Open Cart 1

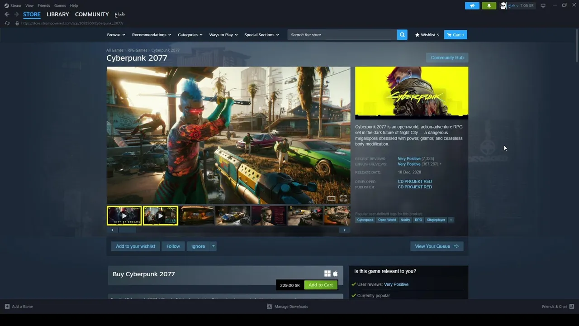pos(456,35)
